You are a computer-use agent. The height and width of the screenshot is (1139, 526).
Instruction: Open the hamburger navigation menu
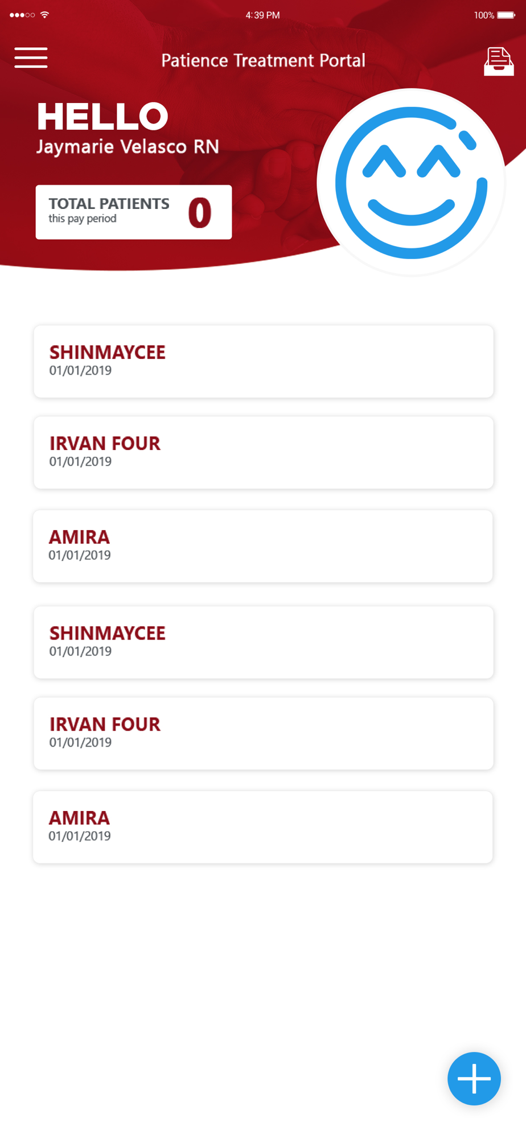click(31, 58)
